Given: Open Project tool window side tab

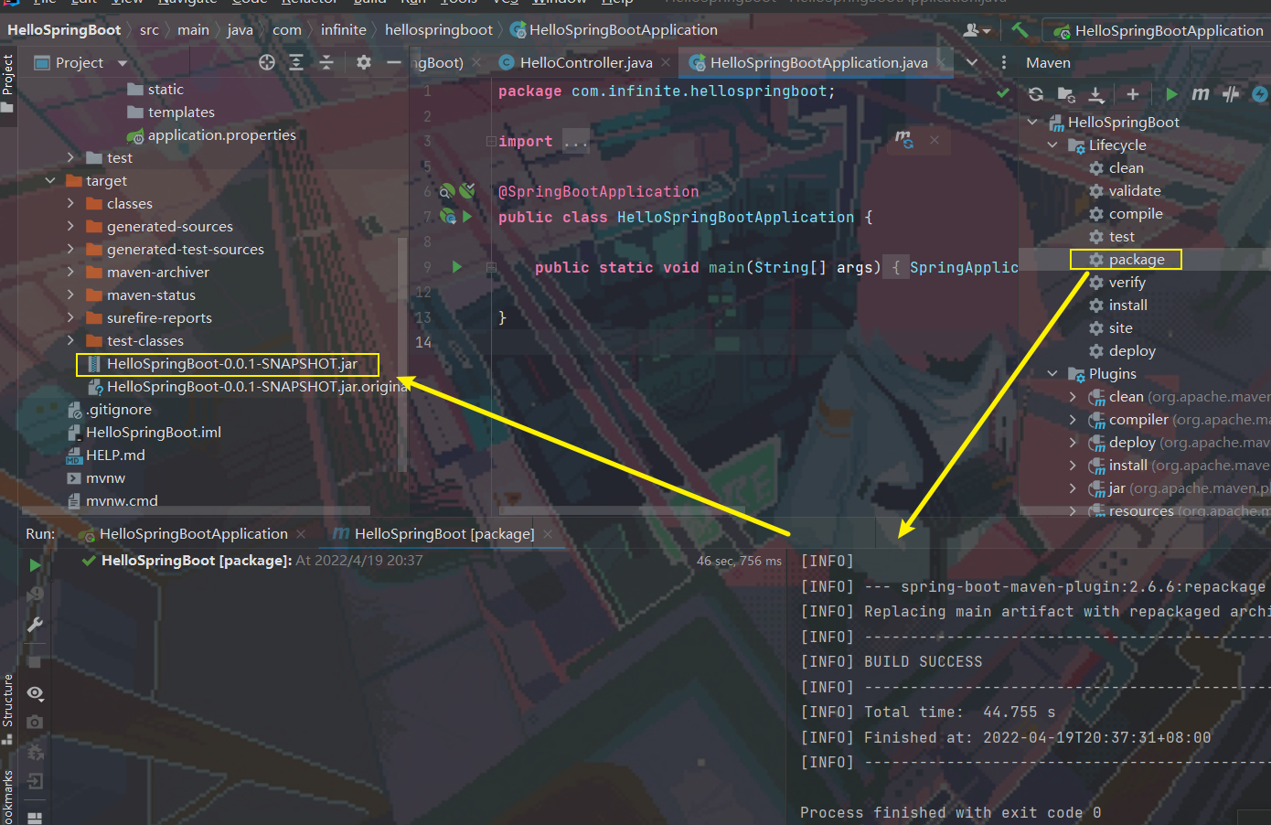Looking at the screenshot, I should tap(7, 82).
